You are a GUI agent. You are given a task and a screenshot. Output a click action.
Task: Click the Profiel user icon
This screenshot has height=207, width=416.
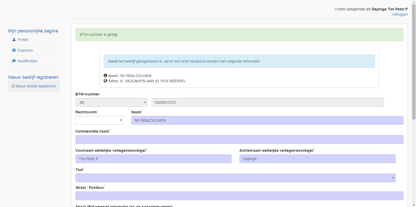14,40
